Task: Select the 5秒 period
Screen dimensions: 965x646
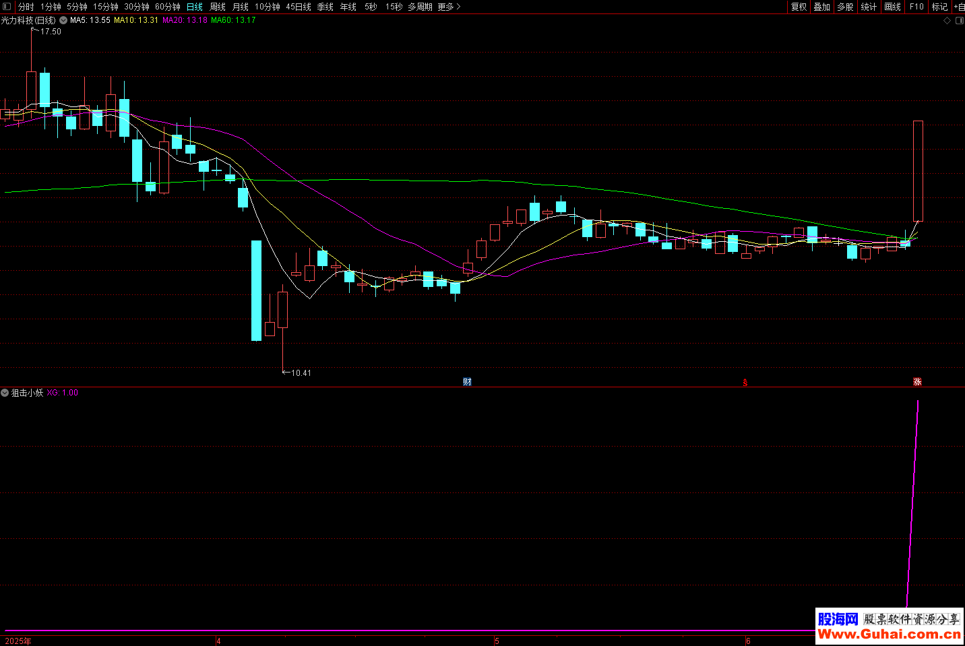Action: coord(371,7)
